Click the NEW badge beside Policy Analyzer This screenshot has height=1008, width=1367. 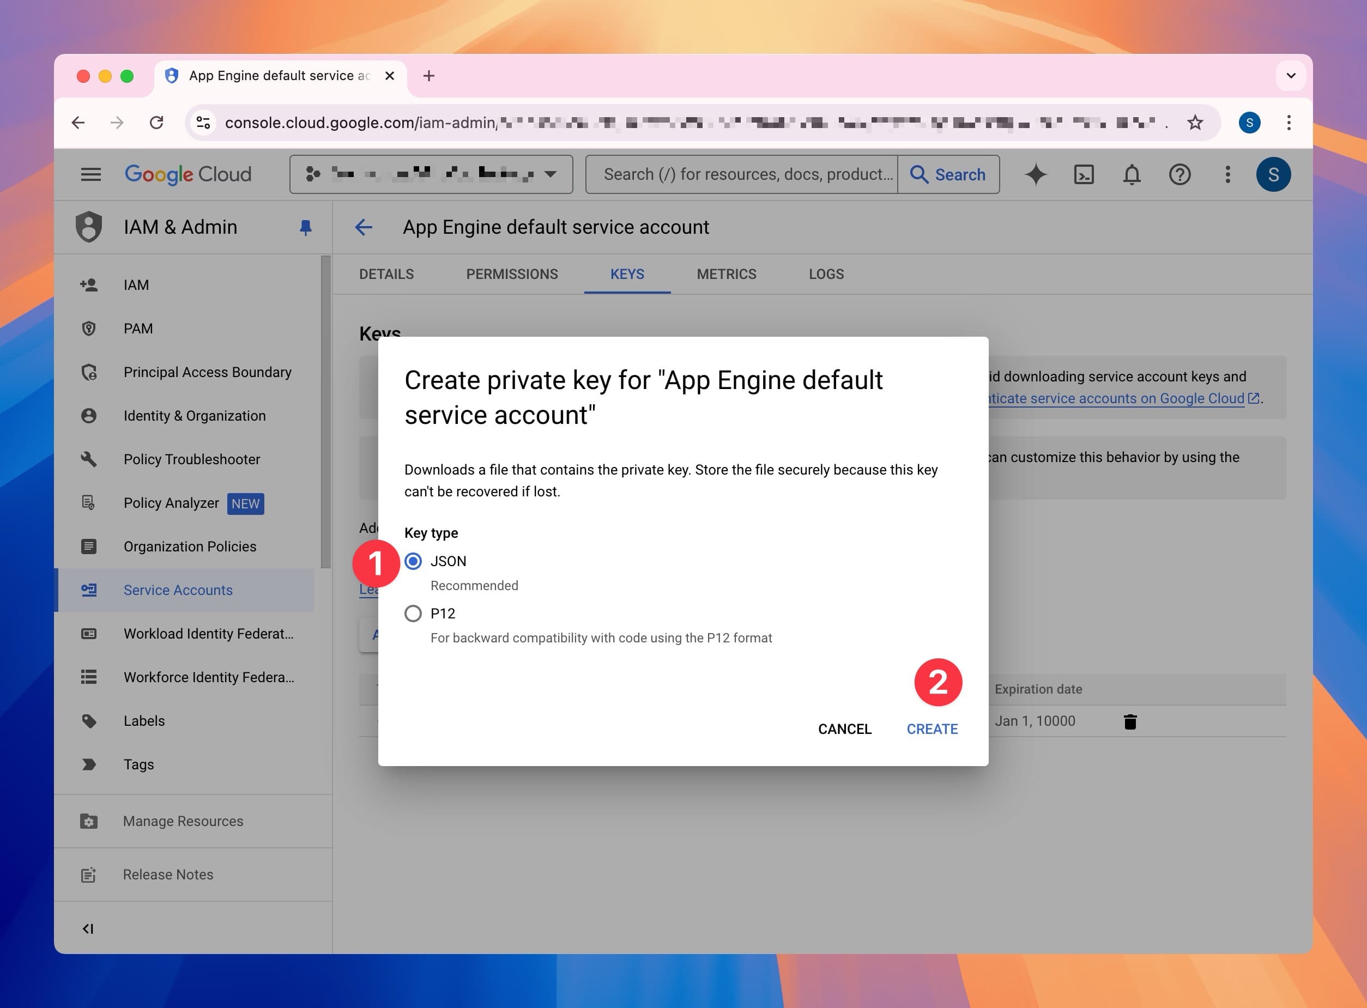245,504
